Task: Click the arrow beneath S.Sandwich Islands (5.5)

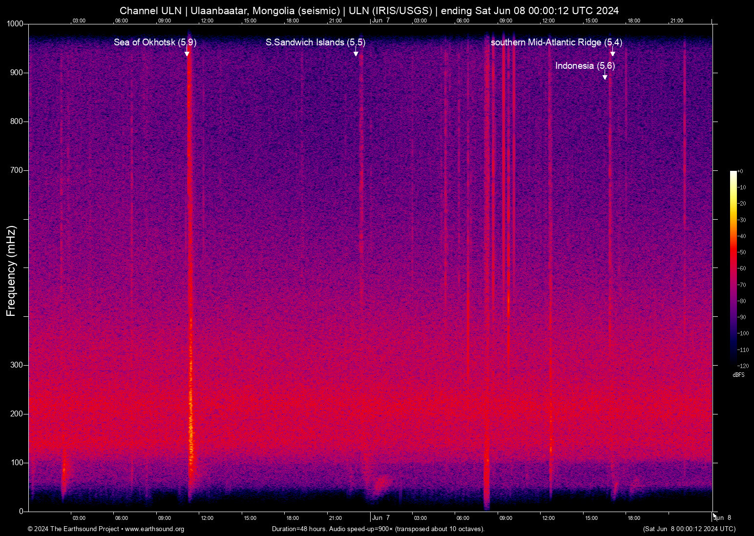Action: click(356, 52)
